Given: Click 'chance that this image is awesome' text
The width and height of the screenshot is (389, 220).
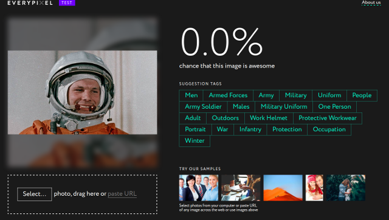Looking at the screenshot, I should pyautogui.click(x=227, y=66).
